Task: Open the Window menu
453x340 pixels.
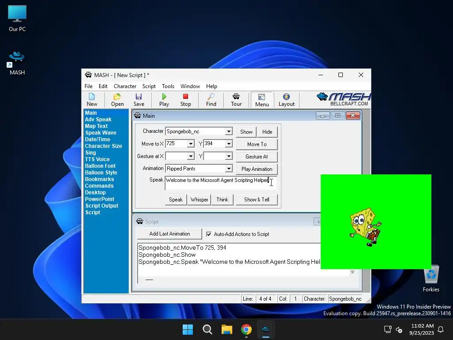Action: click(190, 86)
